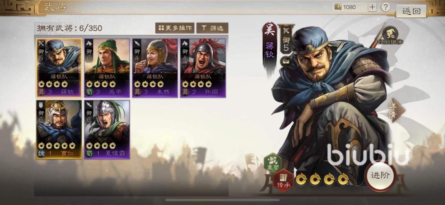The width and height of the screenshot is (445, 205).
Task: Expand 详情 details arrow
Action: pos(396,110)
